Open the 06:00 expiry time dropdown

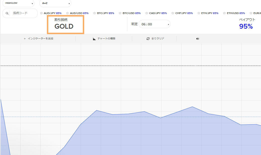pos(154,24)
